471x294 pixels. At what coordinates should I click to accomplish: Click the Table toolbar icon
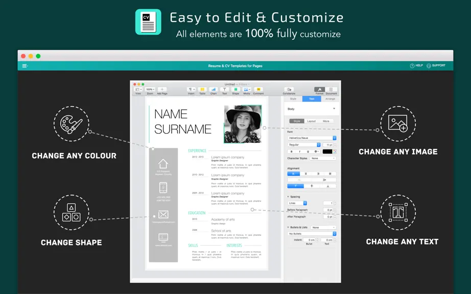coord(202,89)
